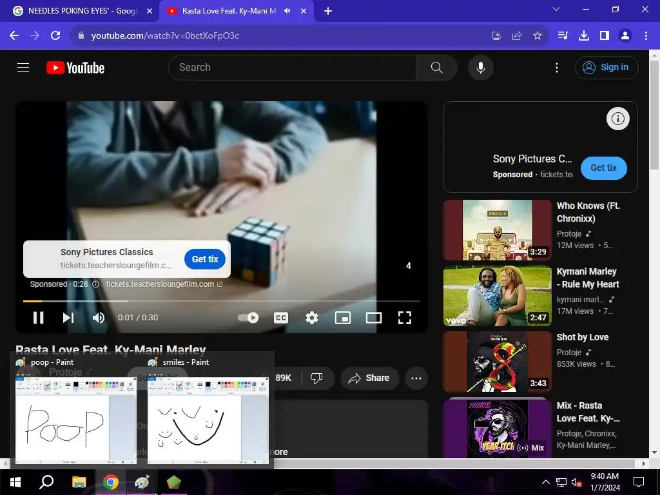Open a new browser tab with plus button
Screen dimensions: 660x495
click(x=328, y=12)
